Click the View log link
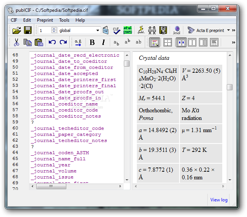This screenshot has width=247, height=217. pyautogui.click(x=219, y=200)
